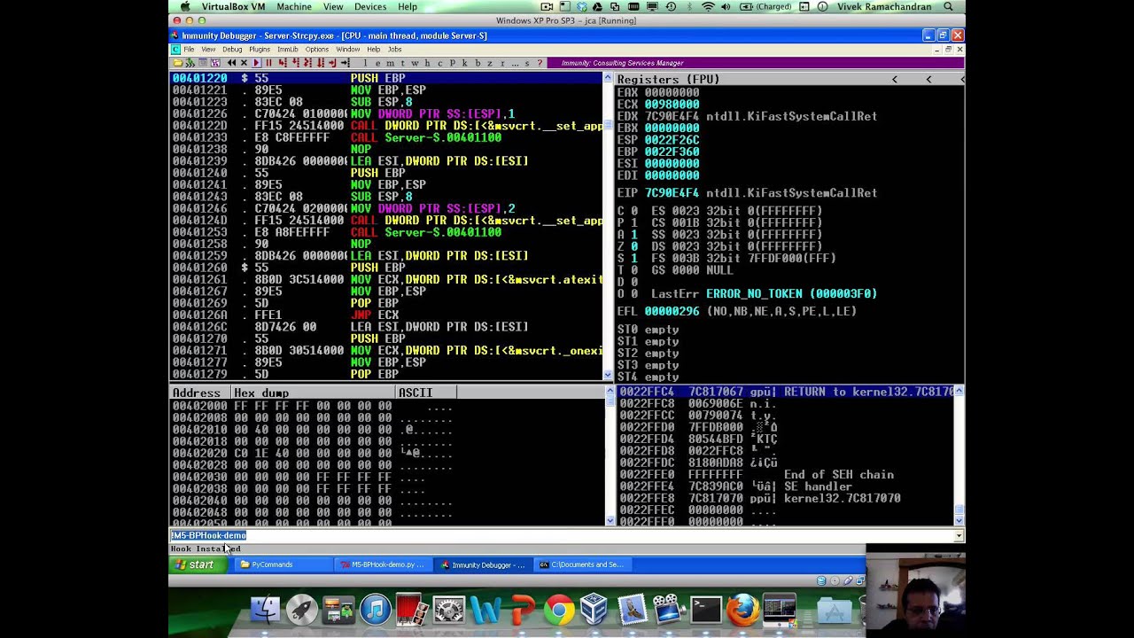
Task: Click the volume speaker icon in menu bar
Action: (727, 6)
